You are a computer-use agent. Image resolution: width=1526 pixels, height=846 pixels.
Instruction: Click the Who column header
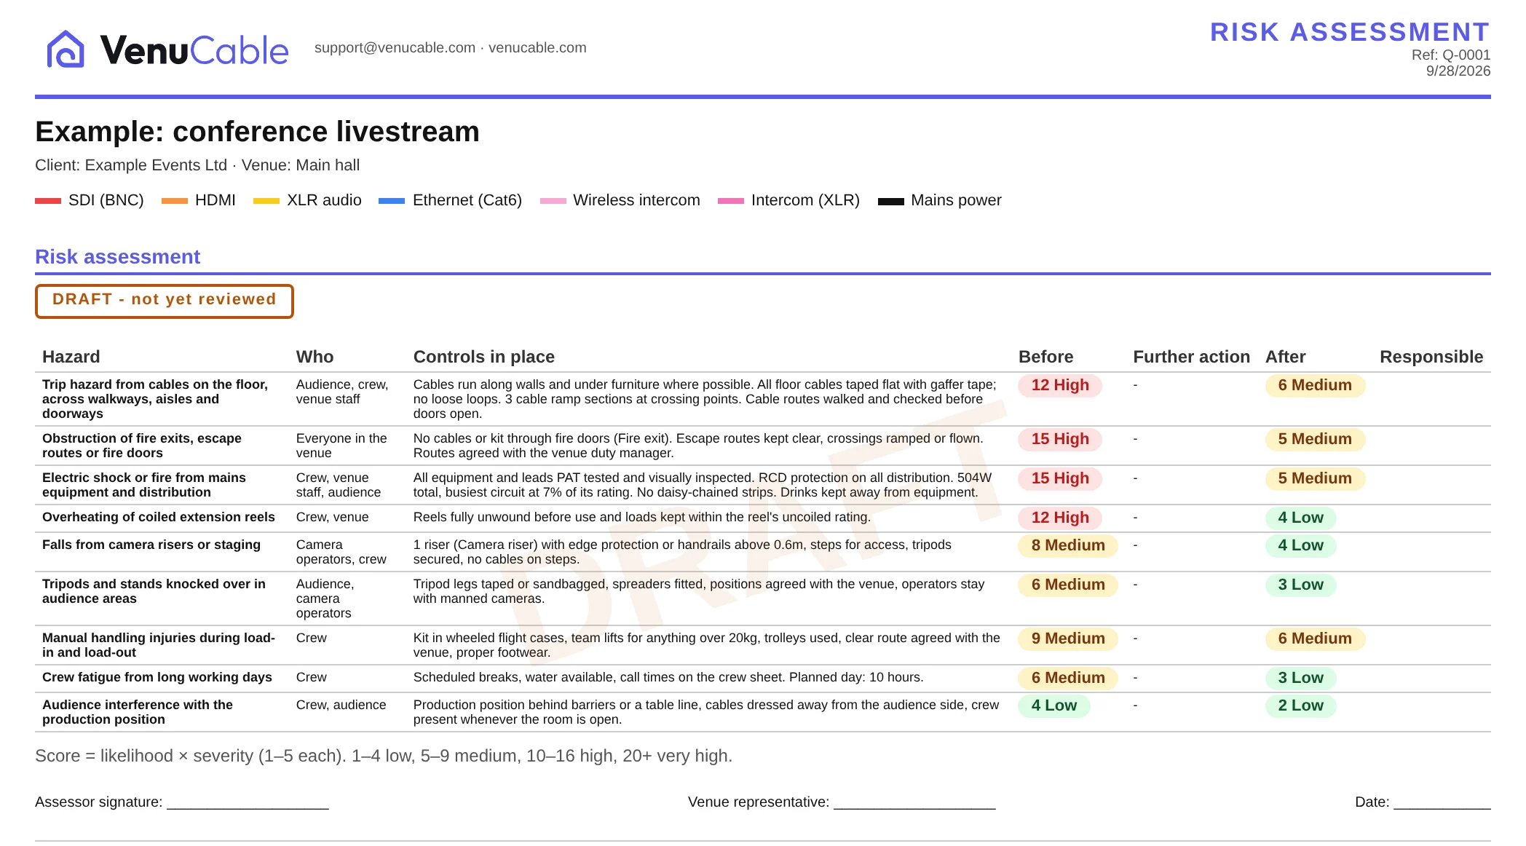(x=315, y=357)
